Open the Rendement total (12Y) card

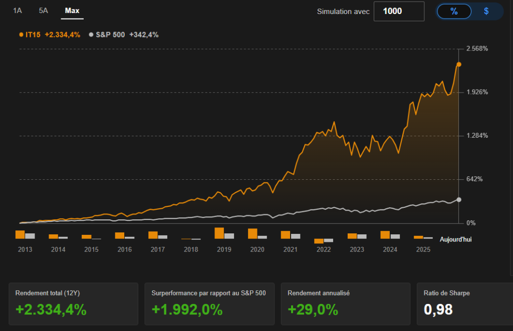click(x=73, y=304)
